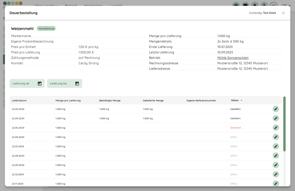Image resolution: width=295 pixels, height=191 pixels.
Task: Click the date 22.03.2024 cell
Action: [x=18, y=109]
